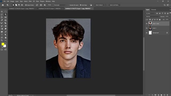Image resolution: width=171 pixels, height=96 pixels.
Task: Open the Normal blend mode dropdown
Action: (x=153, y=17)
